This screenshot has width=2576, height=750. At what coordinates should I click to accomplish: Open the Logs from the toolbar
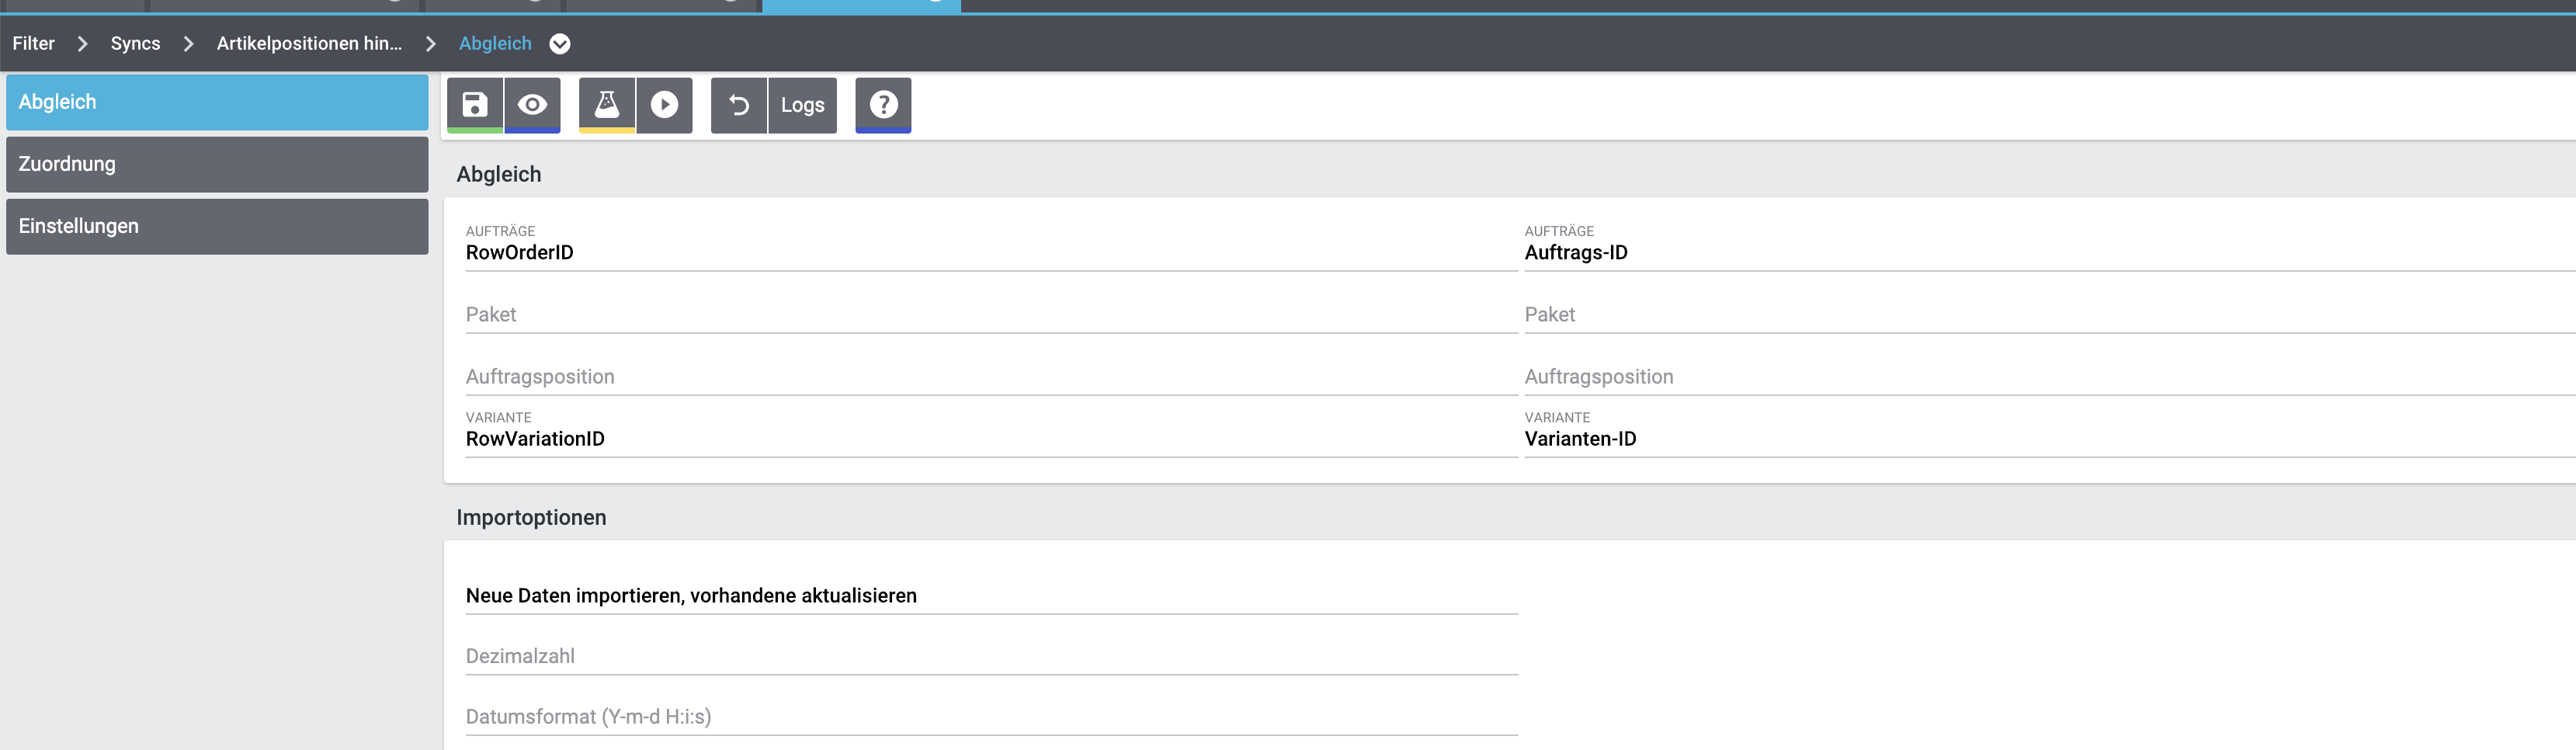[x=802, y=105]
